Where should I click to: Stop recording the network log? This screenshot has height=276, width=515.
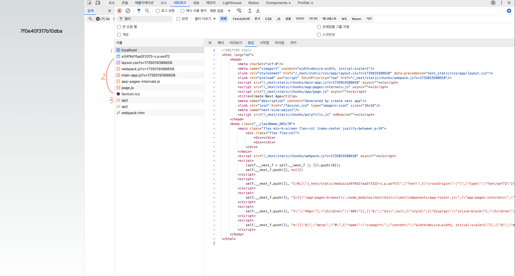[119, 11]
